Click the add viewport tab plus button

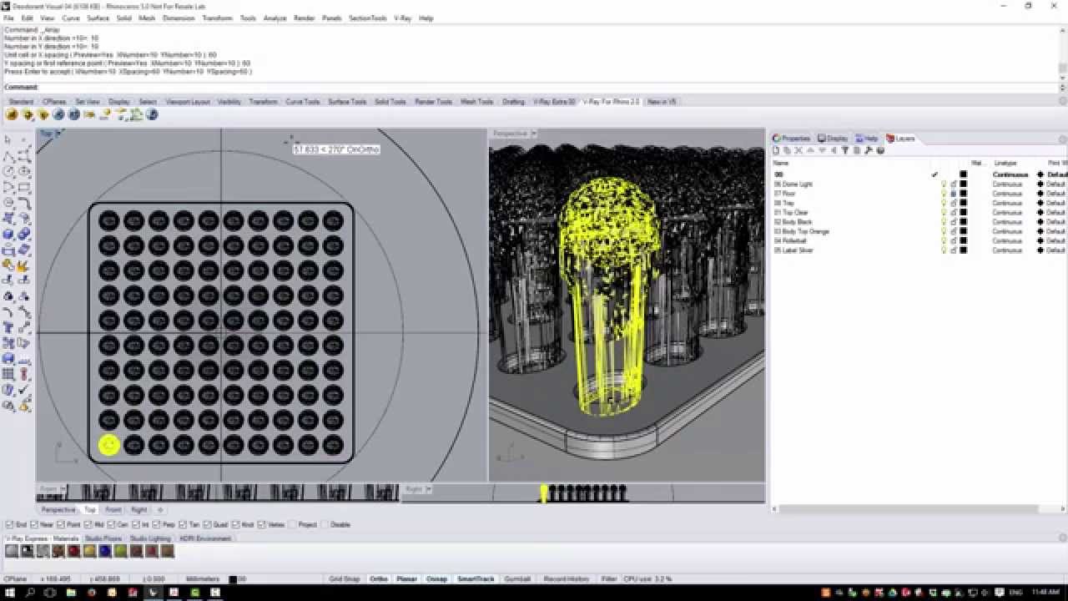(x=160, y=509)
